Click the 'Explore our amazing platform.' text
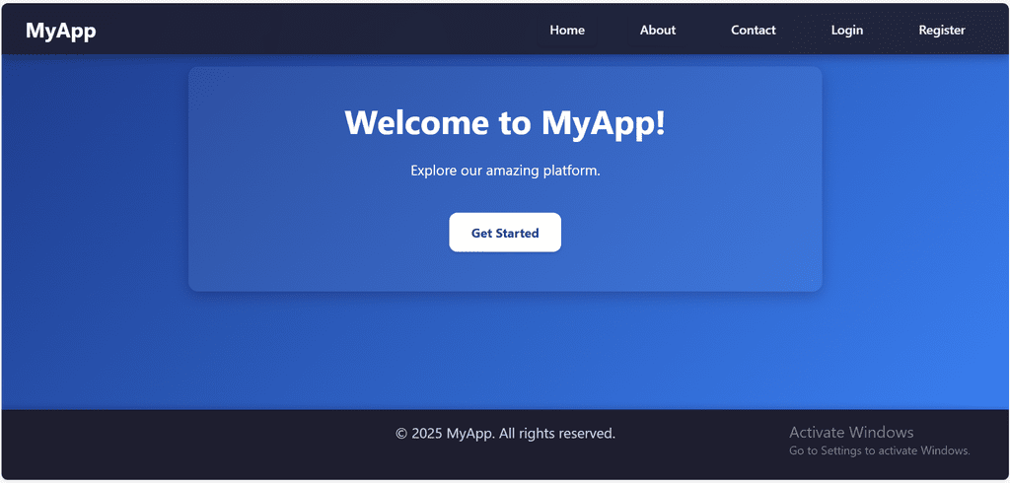Viewport: 1010px width, 483px height. pos(505,172)
